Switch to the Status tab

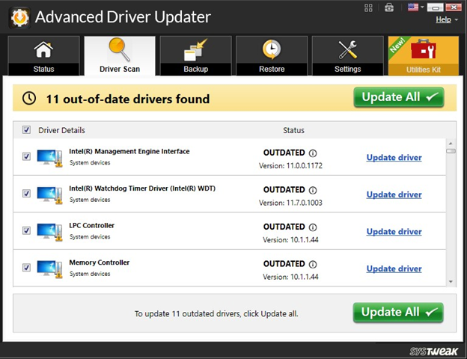tap(44, 56)
